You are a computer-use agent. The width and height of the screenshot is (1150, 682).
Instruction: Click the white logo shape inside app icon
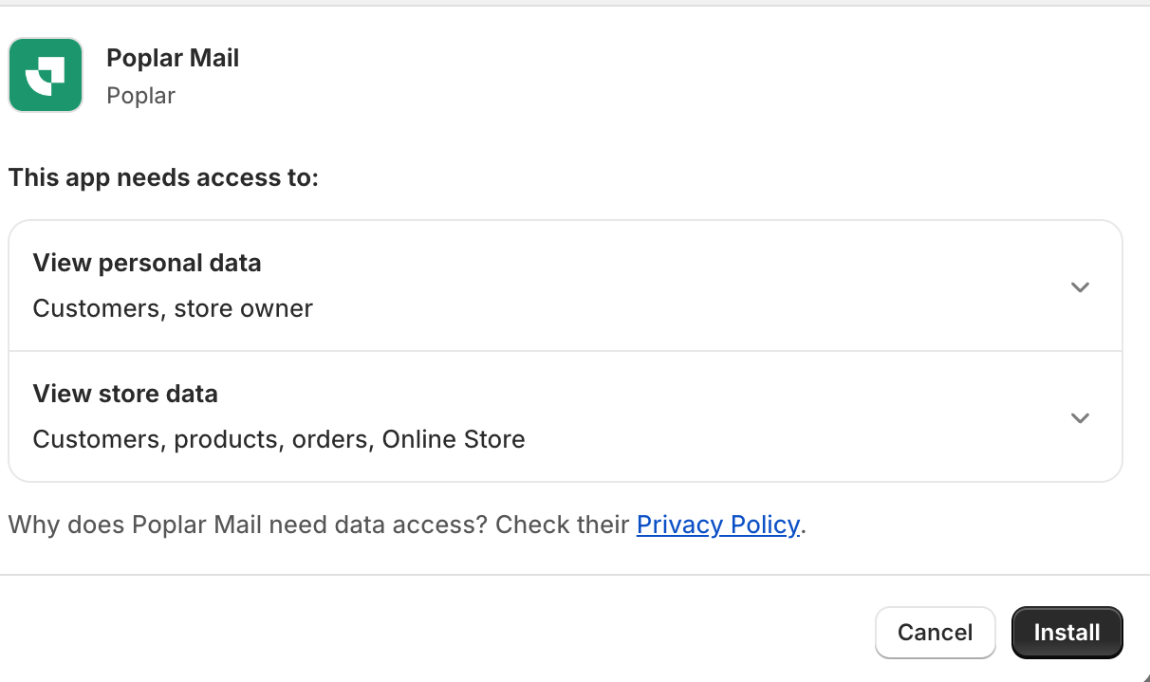[46, 76]
